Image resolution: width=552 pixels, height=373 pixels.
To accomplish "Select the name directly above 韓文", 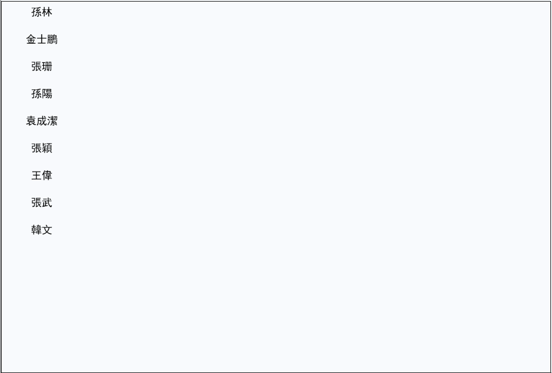I will coord(42,203).
